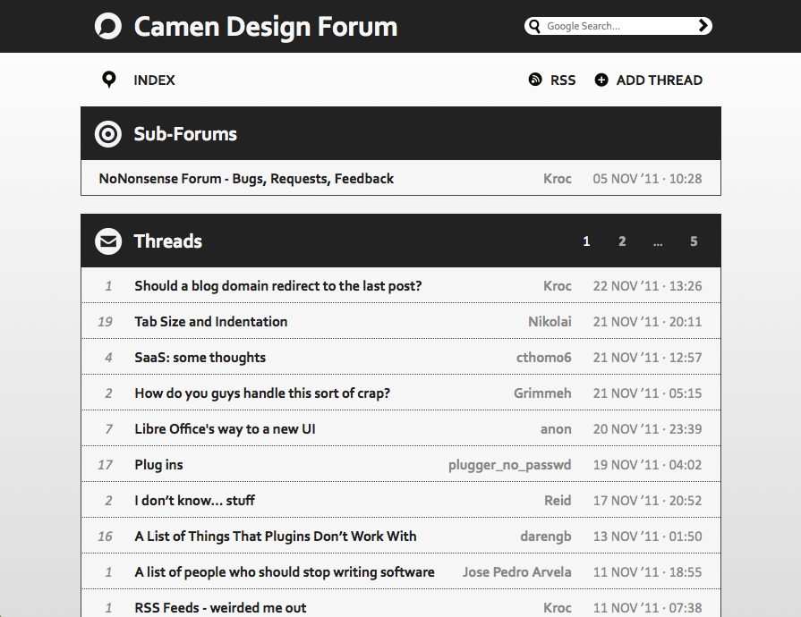Image resolution: width=801 pixels, height=617 pixels.
Task: Open thread 'Tab Size and Indentation'
Action: 211,322
